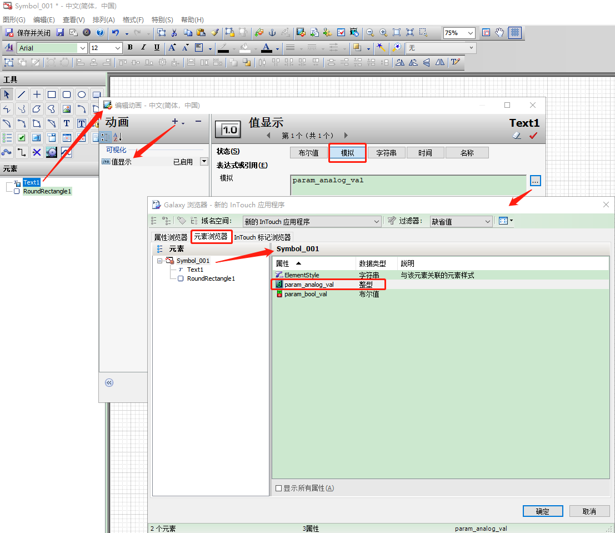Switch to the 元素浏览器 tab

[x=211, y=237]
